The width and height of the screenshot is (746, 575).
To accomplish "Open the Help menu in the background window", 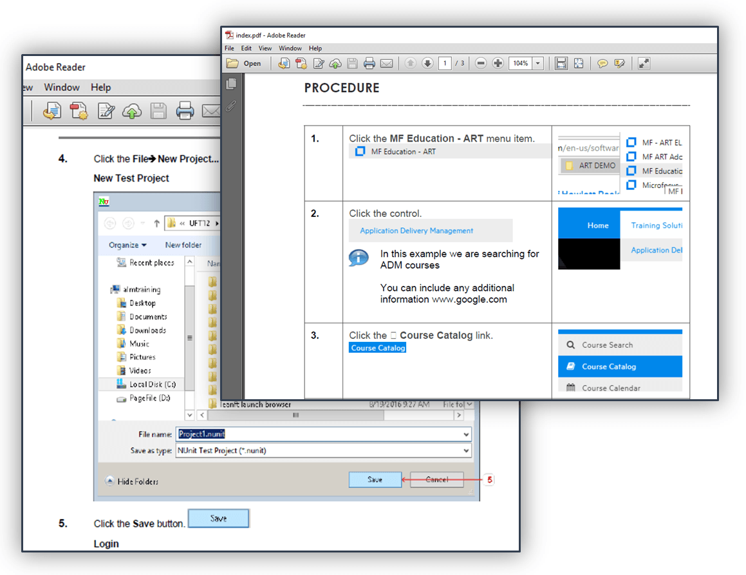I will tap(100, 88).
